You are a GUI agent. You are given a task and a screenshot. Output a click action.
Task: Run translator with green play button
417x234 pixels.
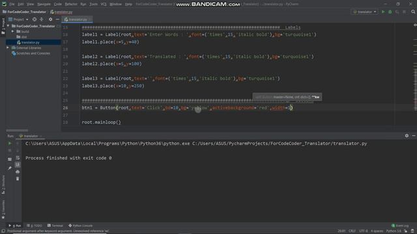pos(383,12)
